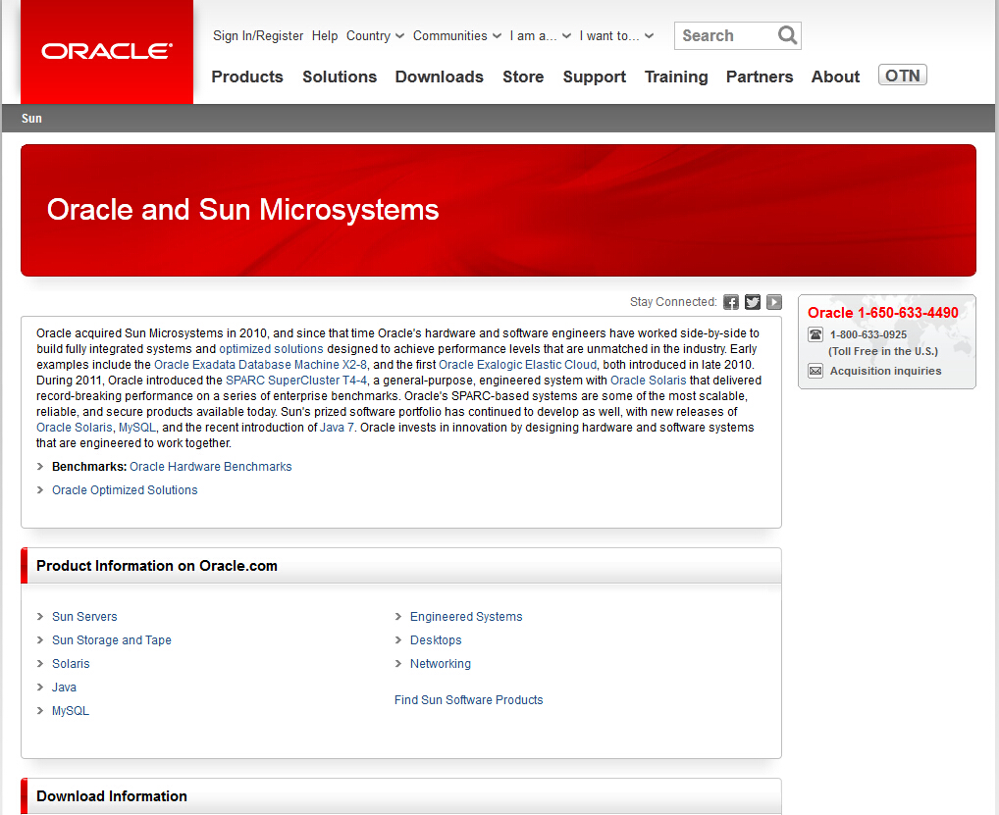Open Oracle's YouTube channel icon

[774, 302]
